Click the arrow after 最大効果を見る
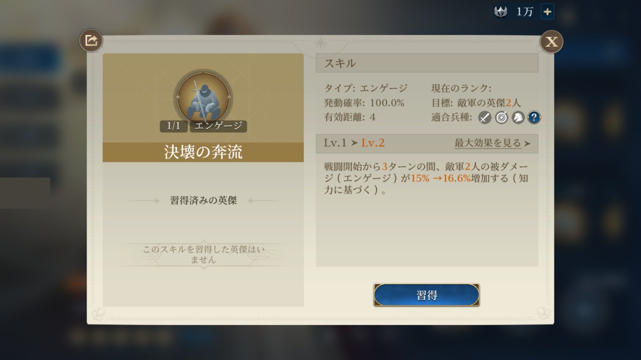The height and width of the screenshot is (360, 641). 527,144
